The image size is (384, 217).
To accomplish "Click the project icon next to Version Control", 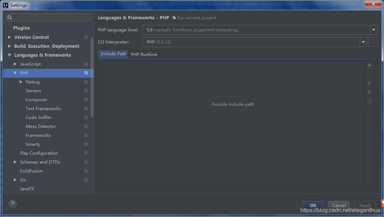I will pyautogui.click(x=86, y=37).
